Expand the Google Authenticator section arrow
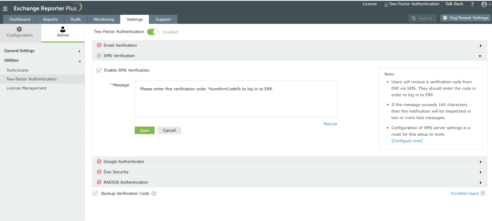 481,162
